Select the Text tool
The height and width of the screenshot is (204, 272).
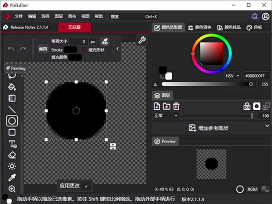[13, 144]
